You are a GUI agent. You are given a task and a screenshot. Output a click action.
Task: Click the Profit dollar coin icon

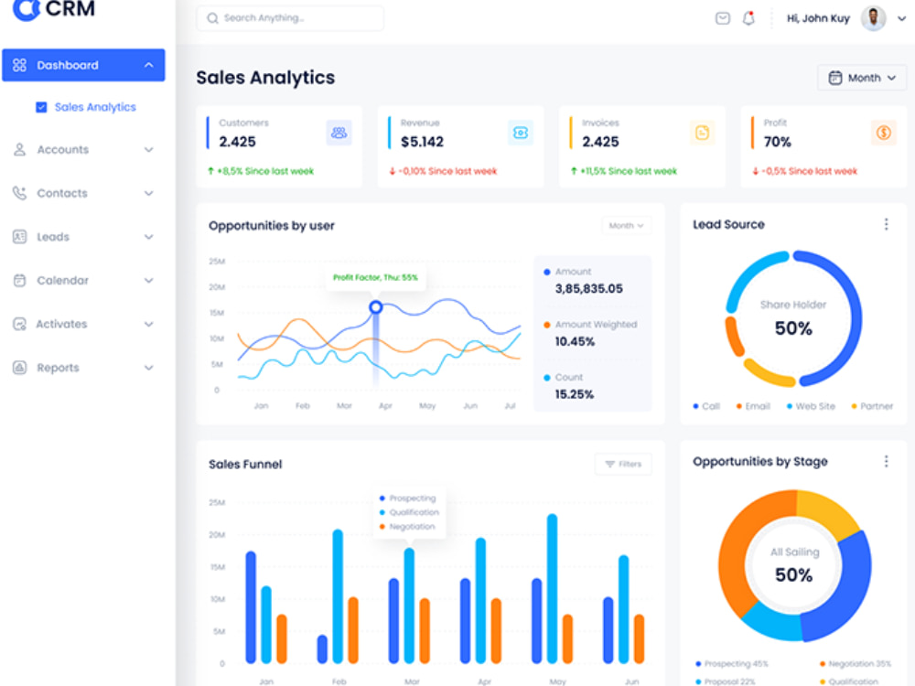tap(884, 133)
